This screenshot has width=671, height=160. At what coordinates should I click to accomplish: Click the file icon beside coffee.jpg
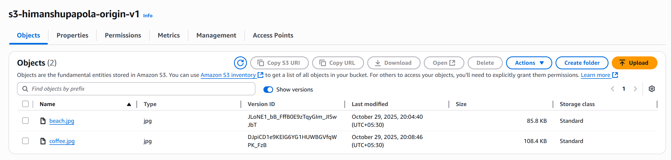[43, 141]
